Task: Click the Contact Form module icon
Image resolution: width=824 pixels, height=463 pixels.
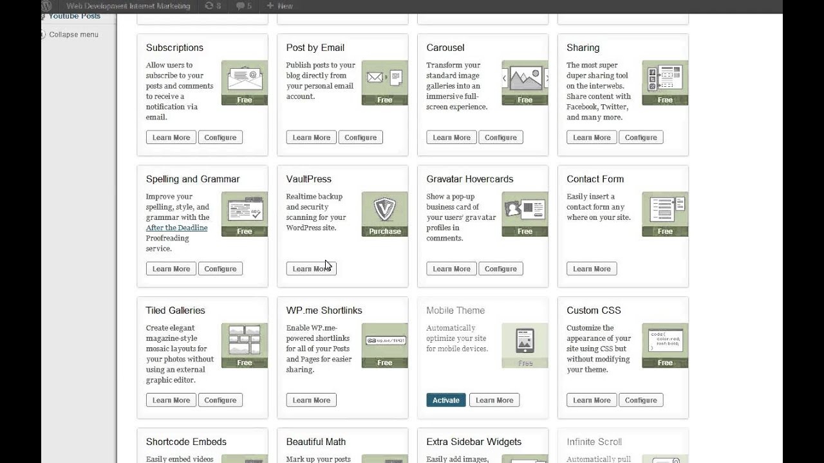Action: [665, 214]
